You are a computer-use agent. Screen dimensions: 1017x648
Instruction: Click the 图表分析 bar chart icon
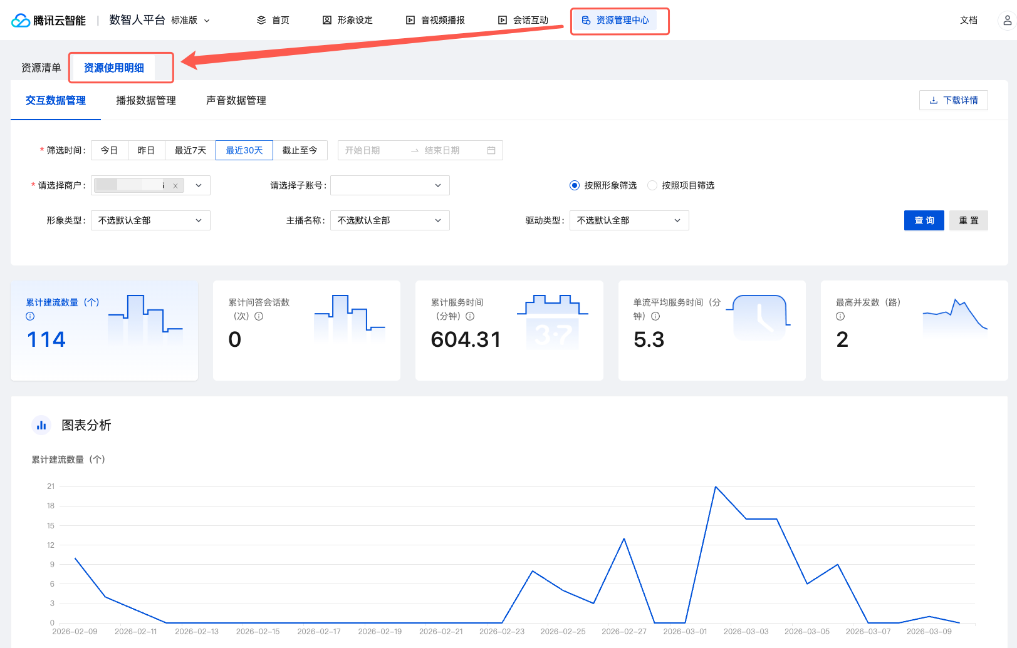coord(41,425)
